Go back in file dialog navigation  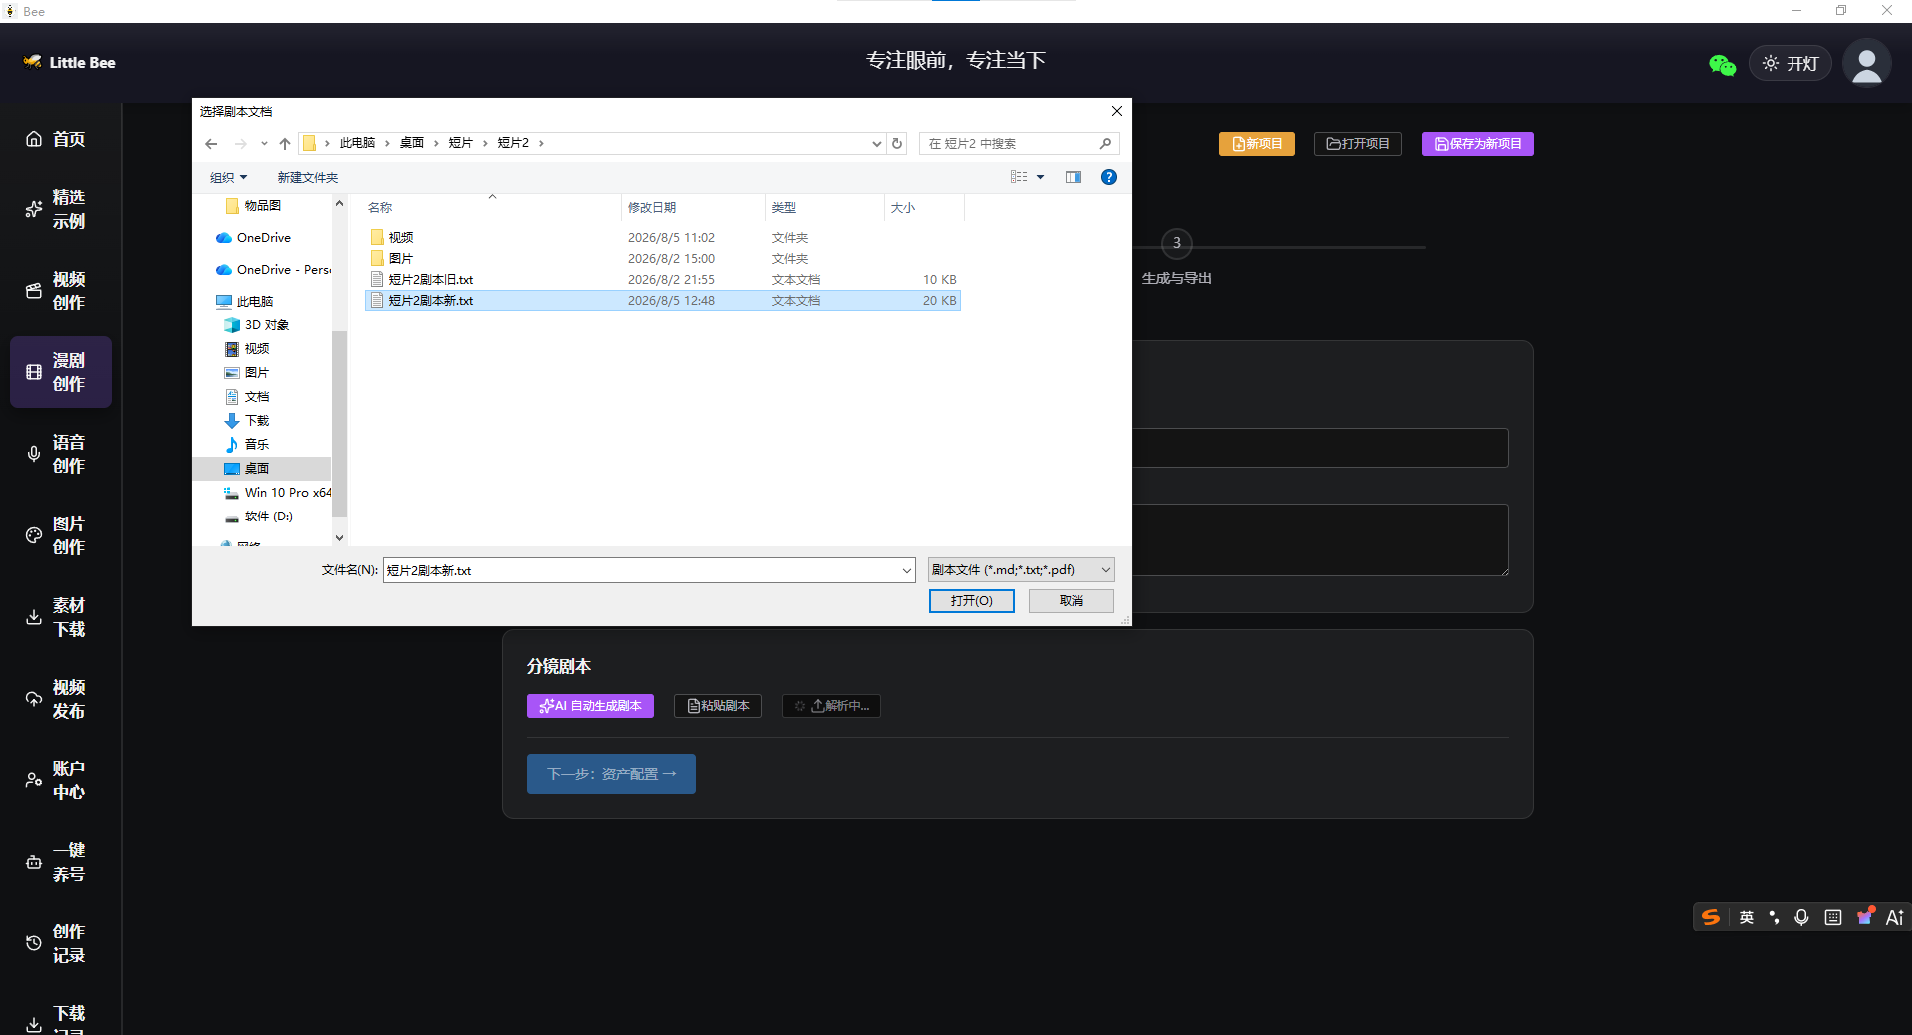pyautogui.click(x=211, y=144)
